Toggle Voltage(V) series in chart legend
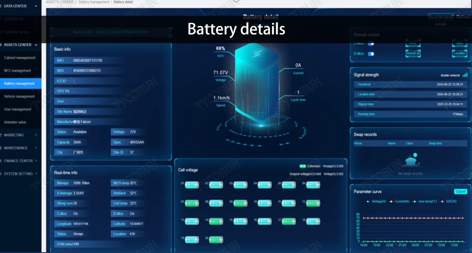472x253 pixels. 376,201
